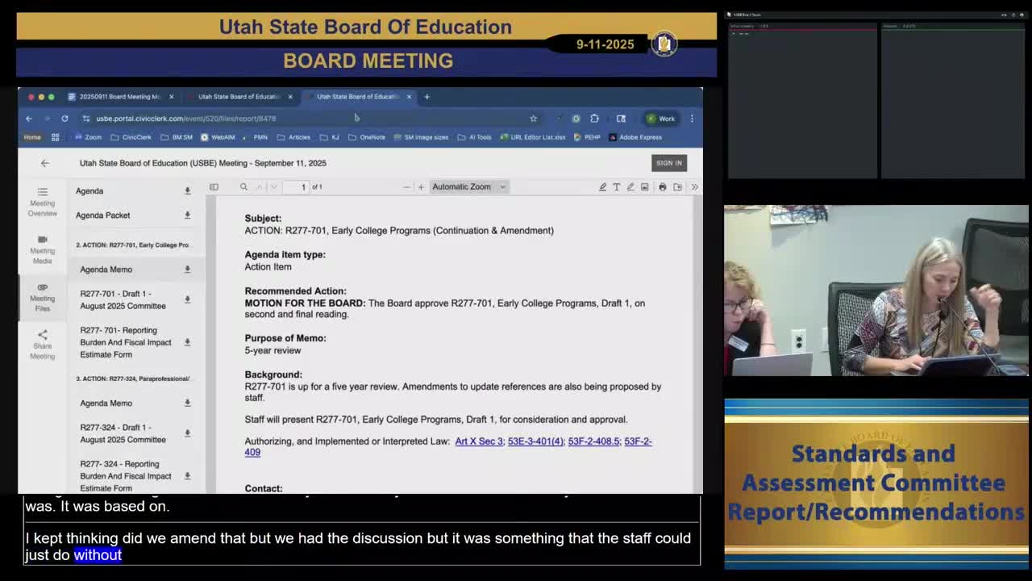Screen dimensions: 1032x581
Task: Download the Agenda Packet file
Action: point(187,215)
